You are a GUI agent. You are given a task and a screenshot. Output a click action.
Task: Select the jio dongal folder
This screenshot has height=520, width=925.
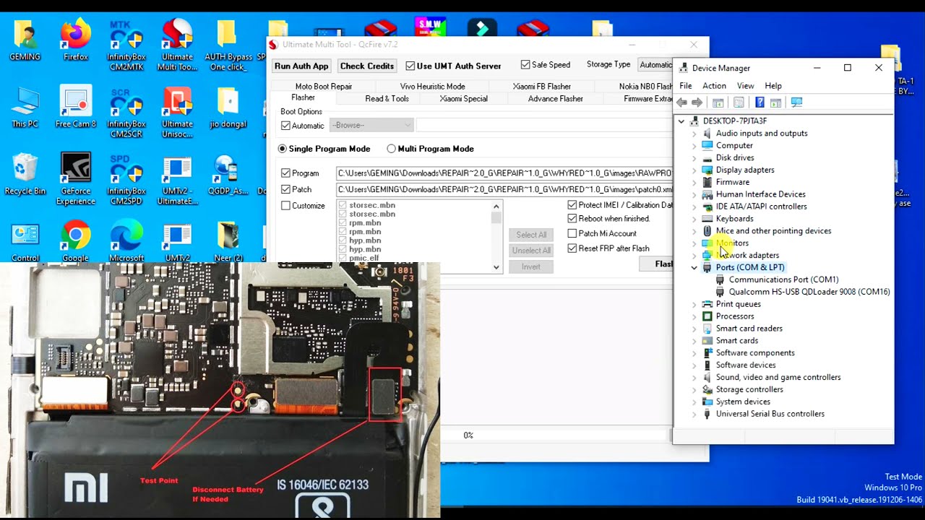tap(227, 108)
